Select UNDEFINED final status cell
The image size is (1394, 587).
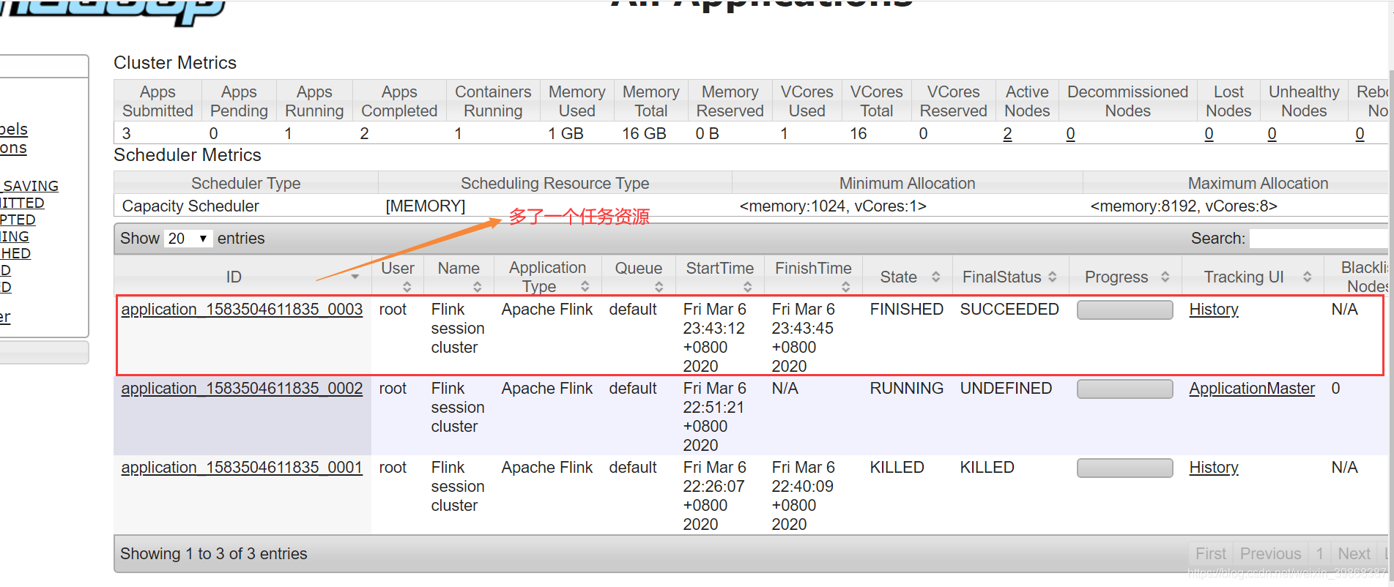point(1006,389)
